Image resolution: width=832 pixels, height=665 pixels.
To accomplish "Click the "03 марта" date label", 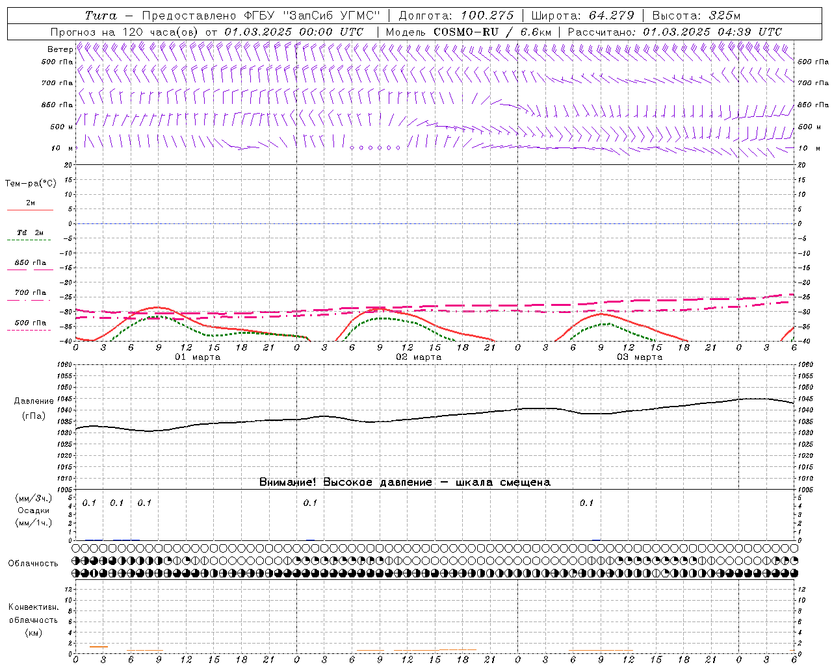I will tap(640, 357).
